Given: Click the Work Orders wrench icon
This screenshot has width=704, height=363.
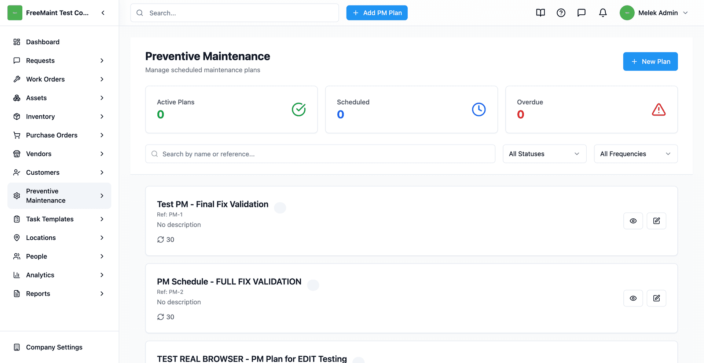Looking at the screenshot, I should (17, 79).
